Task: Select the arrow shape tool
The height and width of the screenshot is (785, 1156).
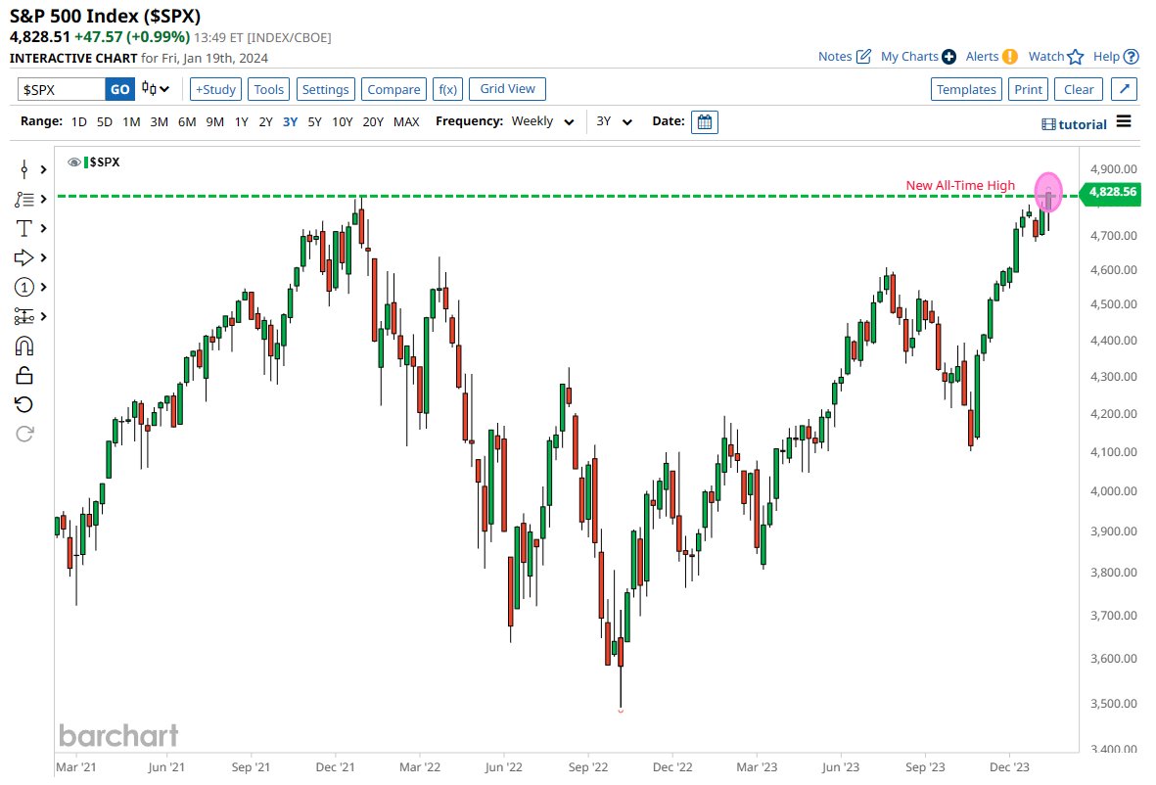Action: click(x=24, y=257)
